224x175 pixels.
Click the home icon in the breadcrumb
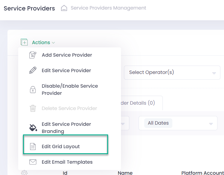pyautogui.click(x=64, y=8)
